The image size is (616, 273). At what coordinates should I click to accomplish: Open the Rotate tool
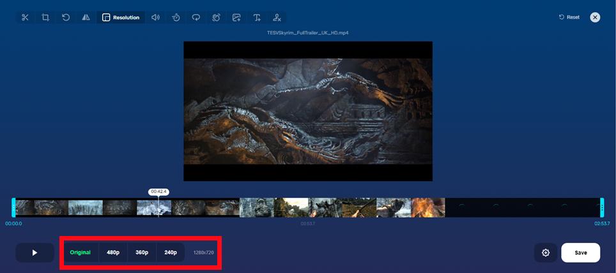[x=66, y=17]
